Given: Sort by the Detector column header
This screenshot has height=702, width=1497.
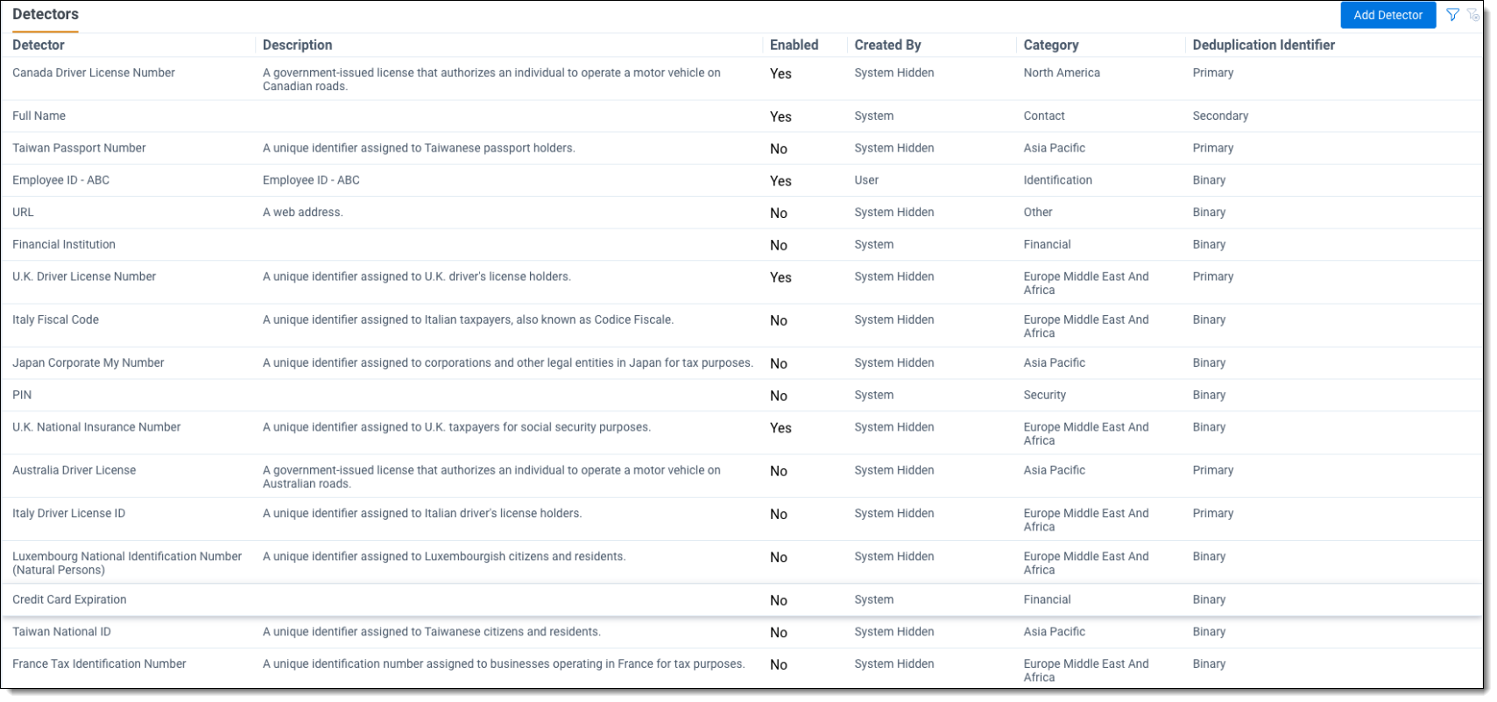Looking at the screenshot, I should click(x=39, y=46).
